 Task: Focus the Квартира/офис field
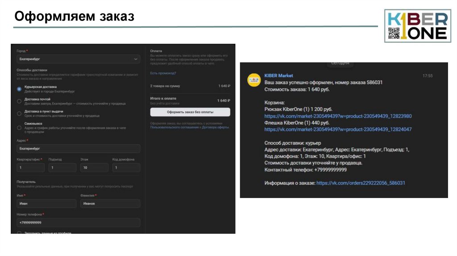point(31,167)
